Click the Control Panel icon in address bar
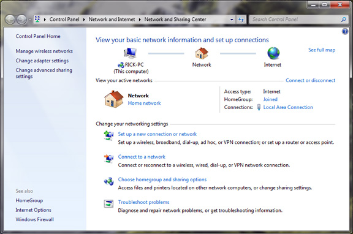353x234 pixels. click(x=37, y=20)
